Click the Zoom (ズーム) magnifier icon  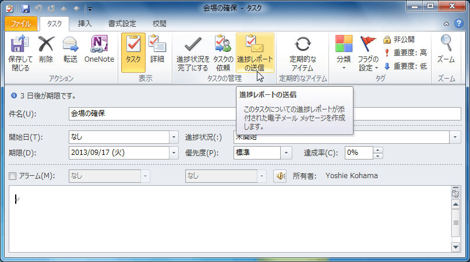[x=446, y=43]
